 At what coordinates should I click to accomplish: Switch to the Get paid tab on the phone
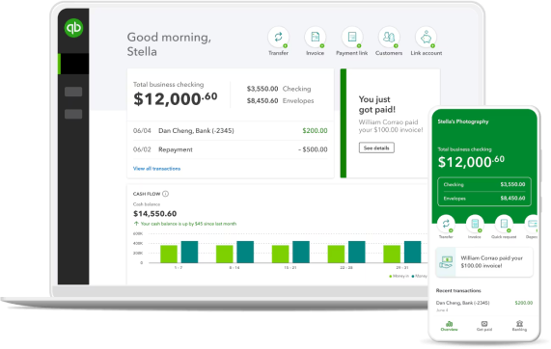click(484, 326)
